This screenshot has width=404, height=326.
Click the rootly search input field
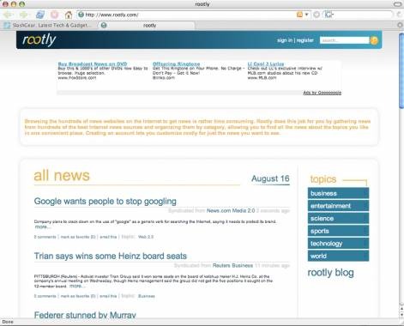[x=344, y=40]
